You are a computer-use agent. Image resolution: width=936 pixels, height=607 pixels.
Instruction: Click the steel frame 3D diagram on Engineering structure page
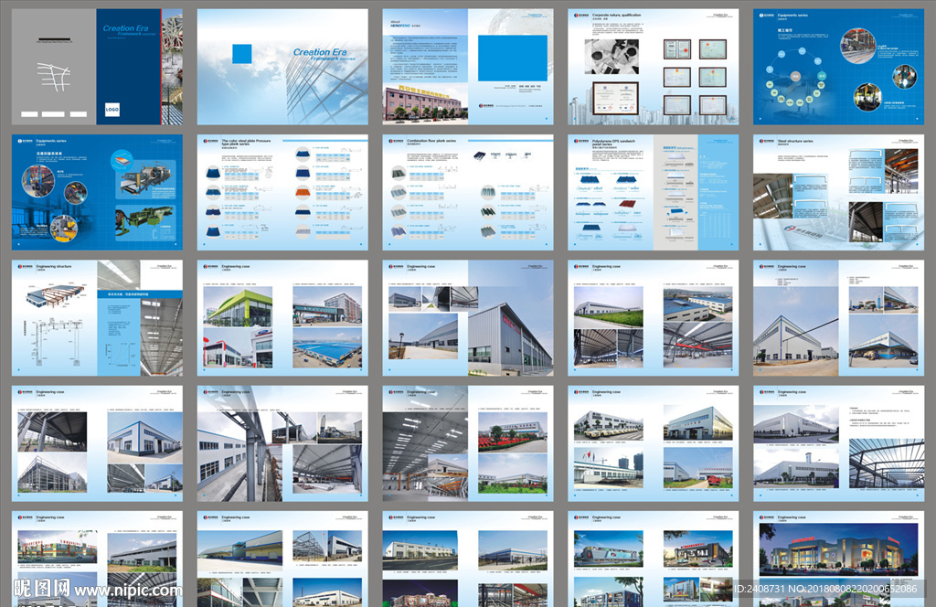tap(55, 295)
